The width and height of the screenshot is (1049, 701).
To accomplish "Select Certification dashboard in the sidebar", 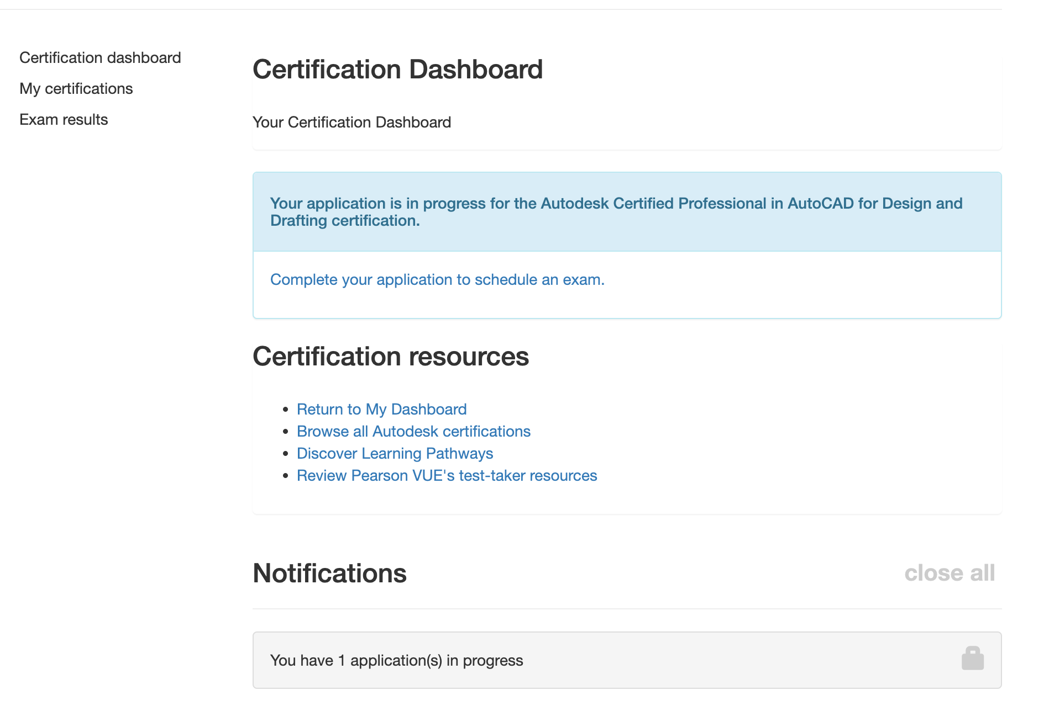I will 100,57.
